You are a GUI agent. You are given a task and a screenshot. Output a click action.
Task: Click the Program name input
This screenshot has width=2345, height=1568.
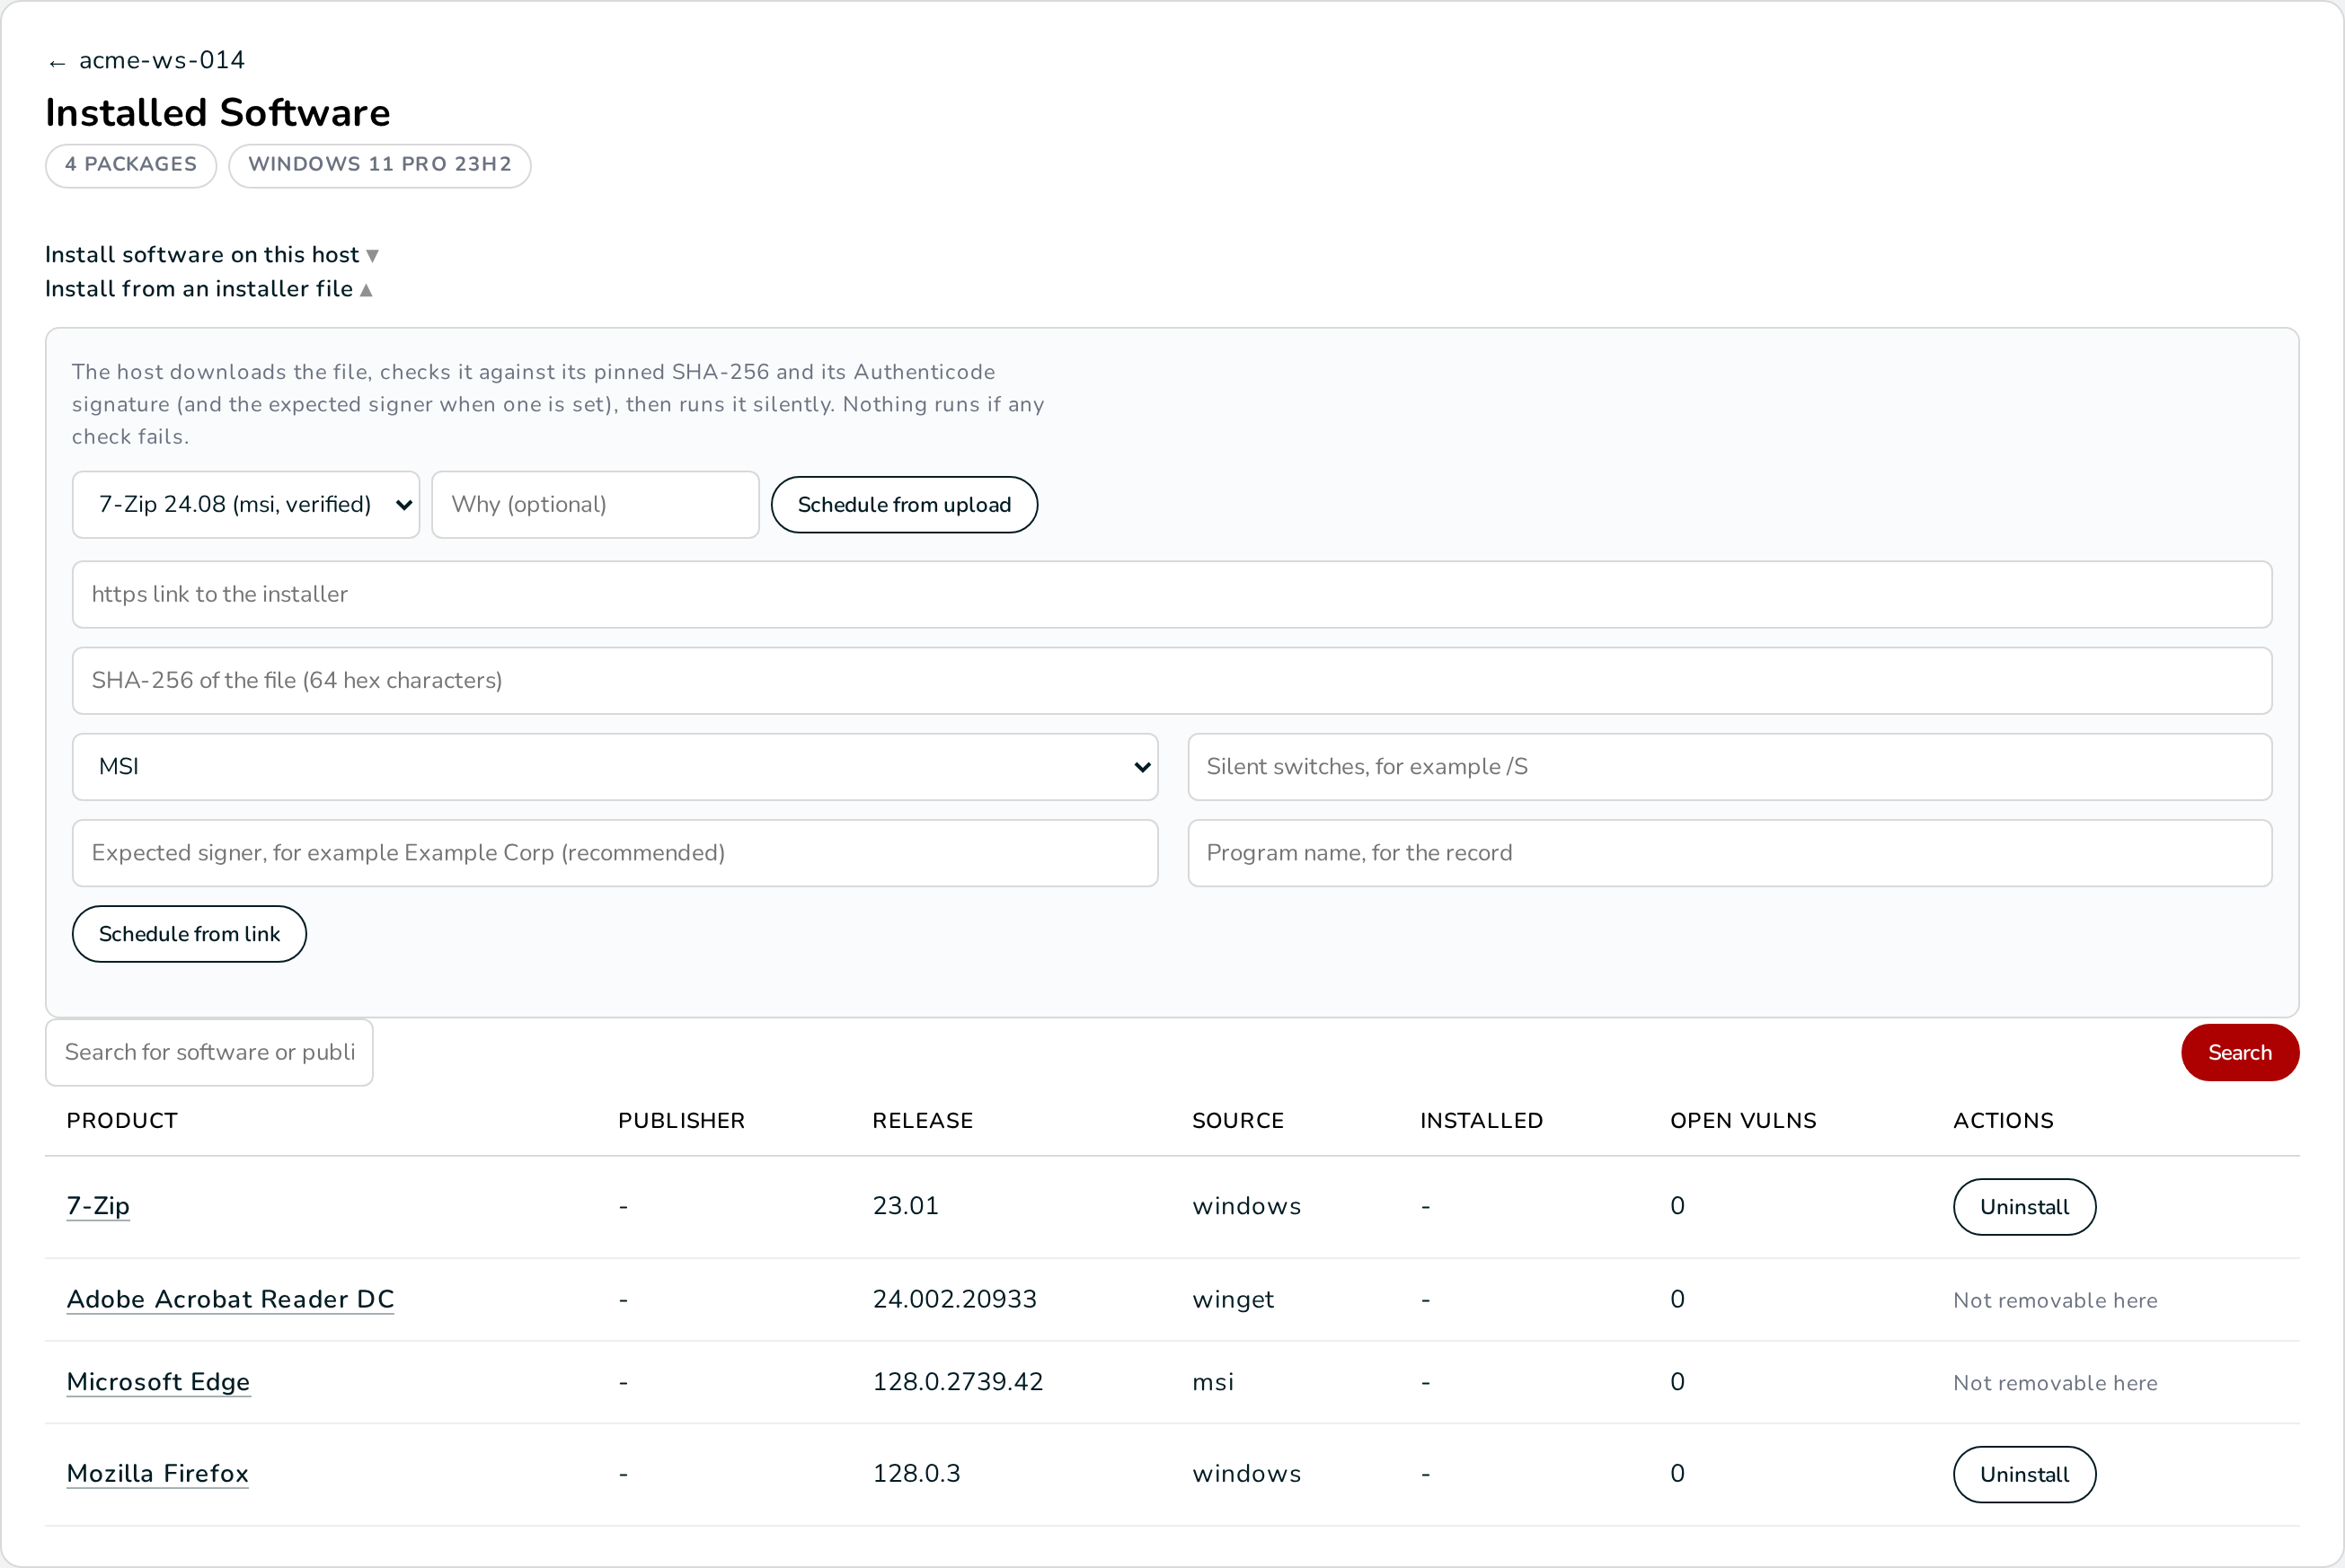1730,853
